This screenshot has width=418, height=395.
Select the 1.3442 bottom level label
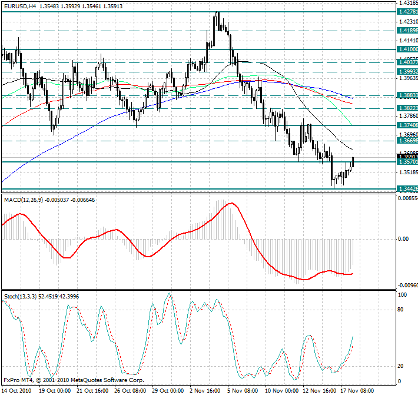point(407,189)
